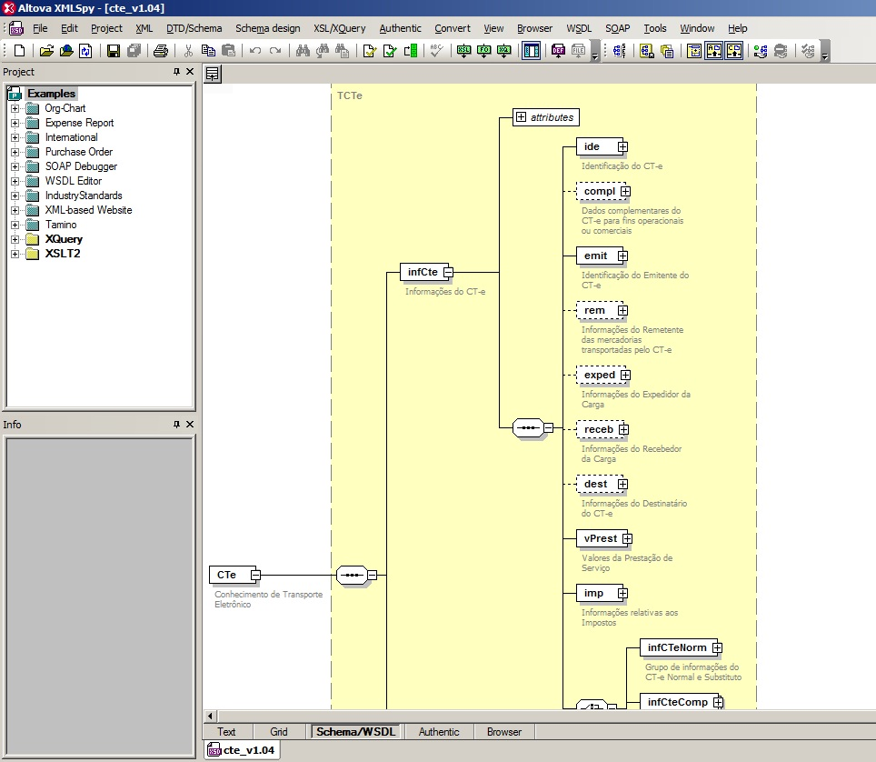
Task: Switch to the Text view tab
Action: [226, 732]
